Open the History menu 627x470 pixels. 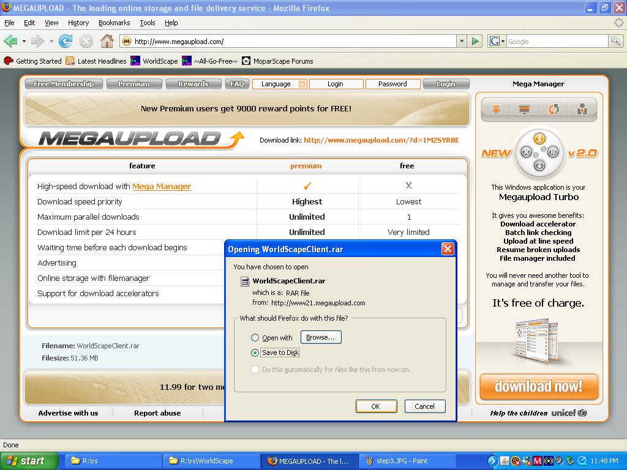pyautogui.click(x=78, y=23)
